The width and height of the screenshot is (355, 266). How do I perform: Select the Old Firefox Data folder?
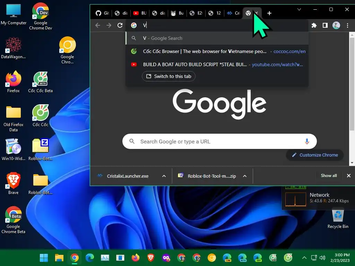pyautogui.click(x=14, y=118)
